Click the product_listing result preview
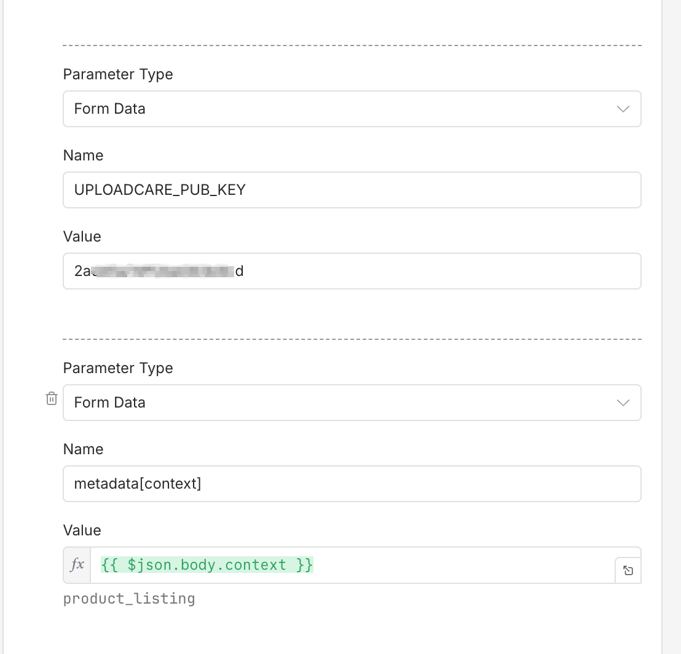Viewport: 681px width, 654px height. point(130,598)
